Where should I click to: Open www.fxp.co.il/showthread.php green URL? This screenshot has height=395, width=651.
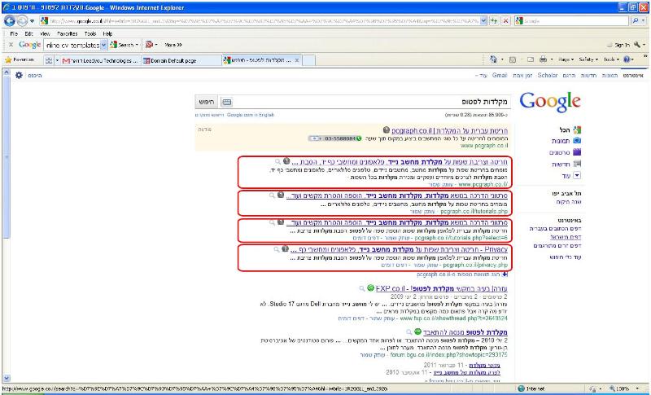click(x=453, y=318)
